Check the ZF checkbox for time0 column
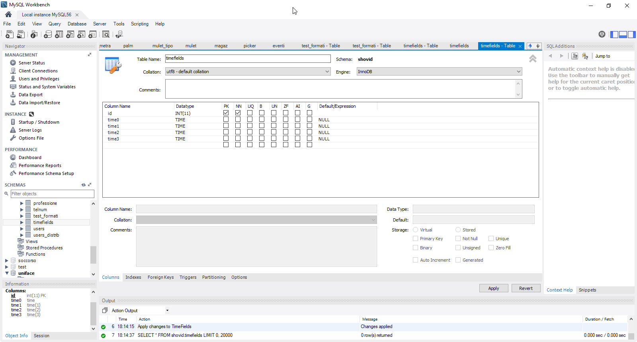Viewport: 637px width, 342px height. [286, 119]
